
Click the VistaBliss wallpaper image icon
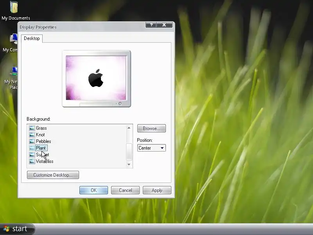pos(32,161)
